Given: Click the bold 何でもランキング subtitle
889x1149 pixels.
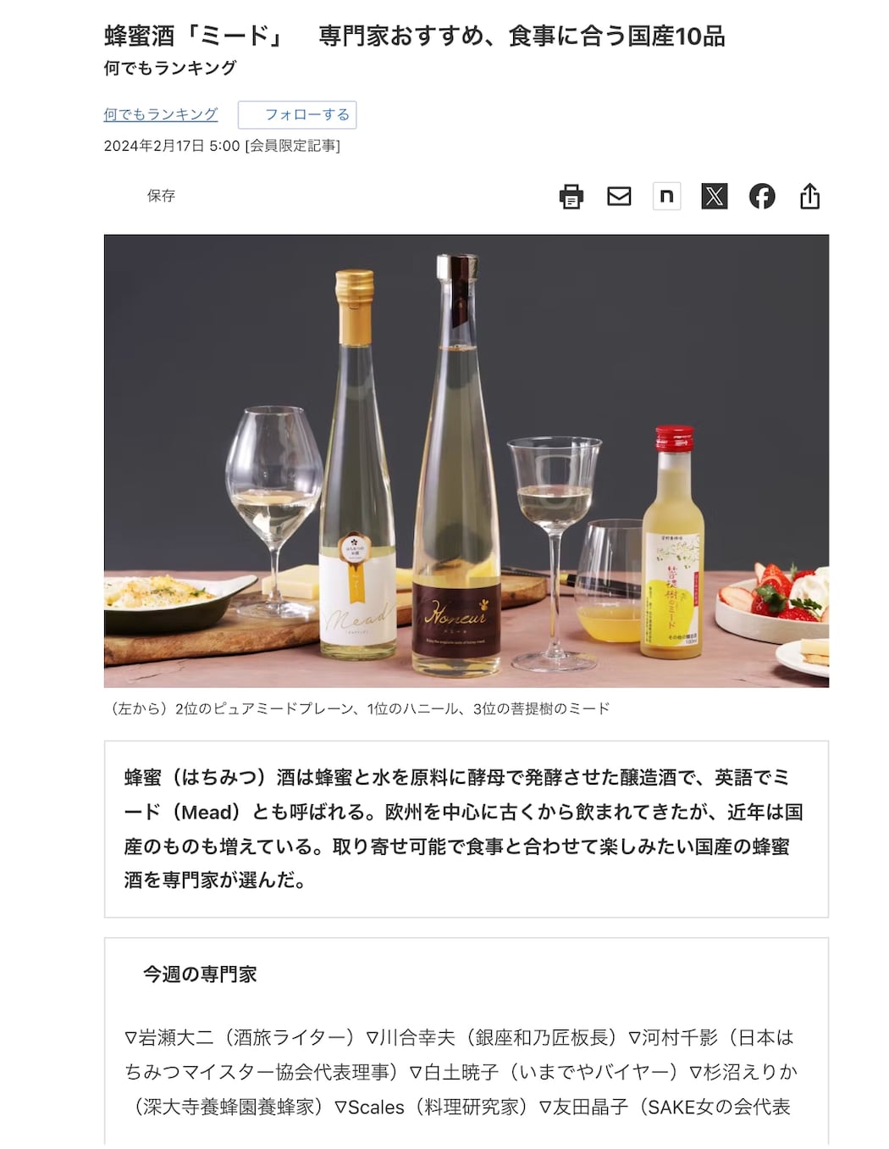Looking at the screenshot, I should [x=170, y=68].
